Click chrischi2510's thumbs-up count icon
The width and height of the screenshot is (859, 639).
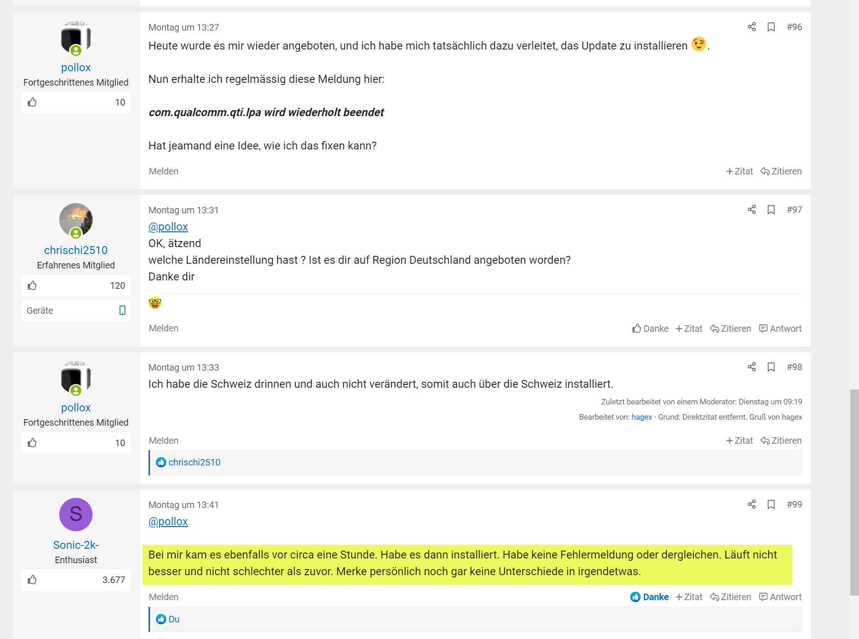click(32, 285)
